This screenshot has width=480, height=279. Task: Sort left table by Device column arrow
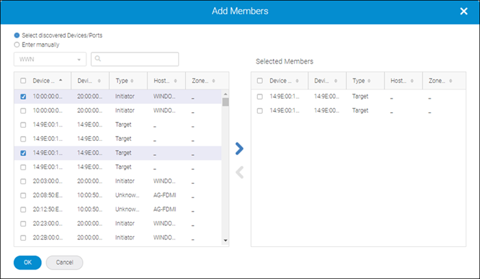(x=61, y=81)
